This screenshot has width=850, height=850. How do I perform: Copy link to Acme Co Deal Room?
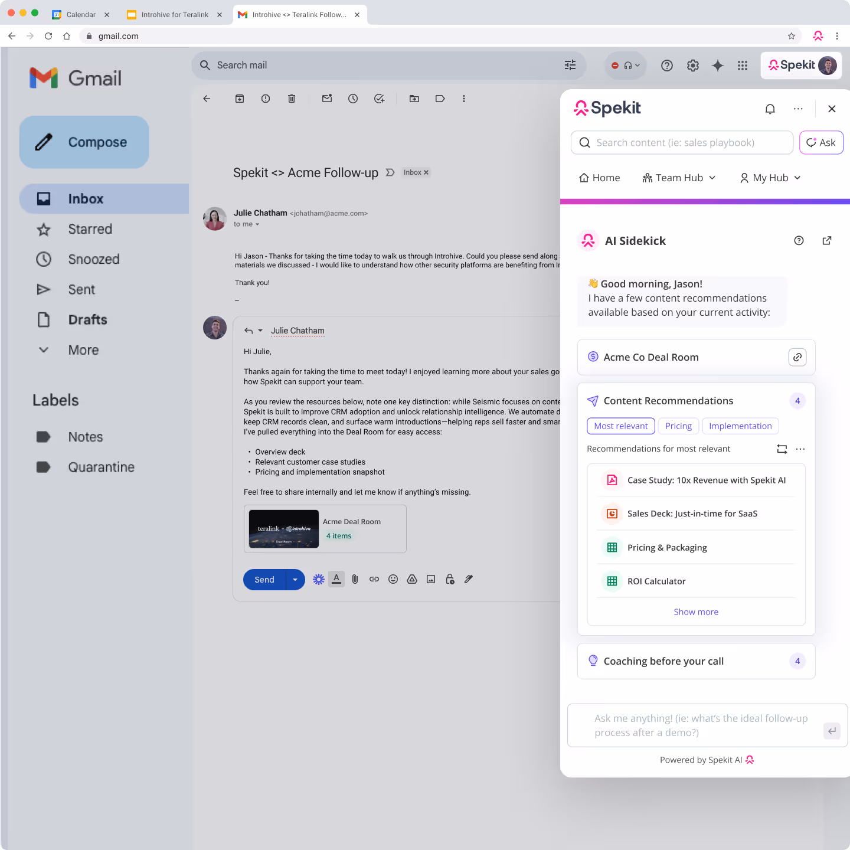click(797, 357)
